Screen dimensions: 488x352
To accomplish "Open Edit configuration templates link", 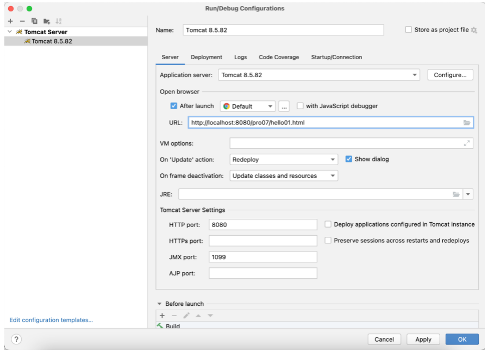I will click(x=51, y=320).
